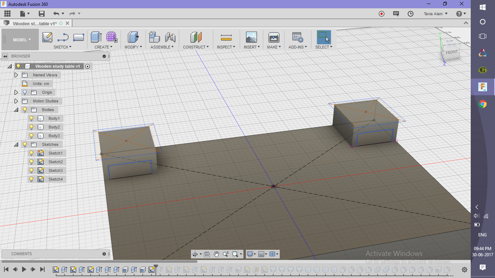Collapse the Browser panel arrows
The height and width of the screenshot is (278, 495).
(5, 56)
